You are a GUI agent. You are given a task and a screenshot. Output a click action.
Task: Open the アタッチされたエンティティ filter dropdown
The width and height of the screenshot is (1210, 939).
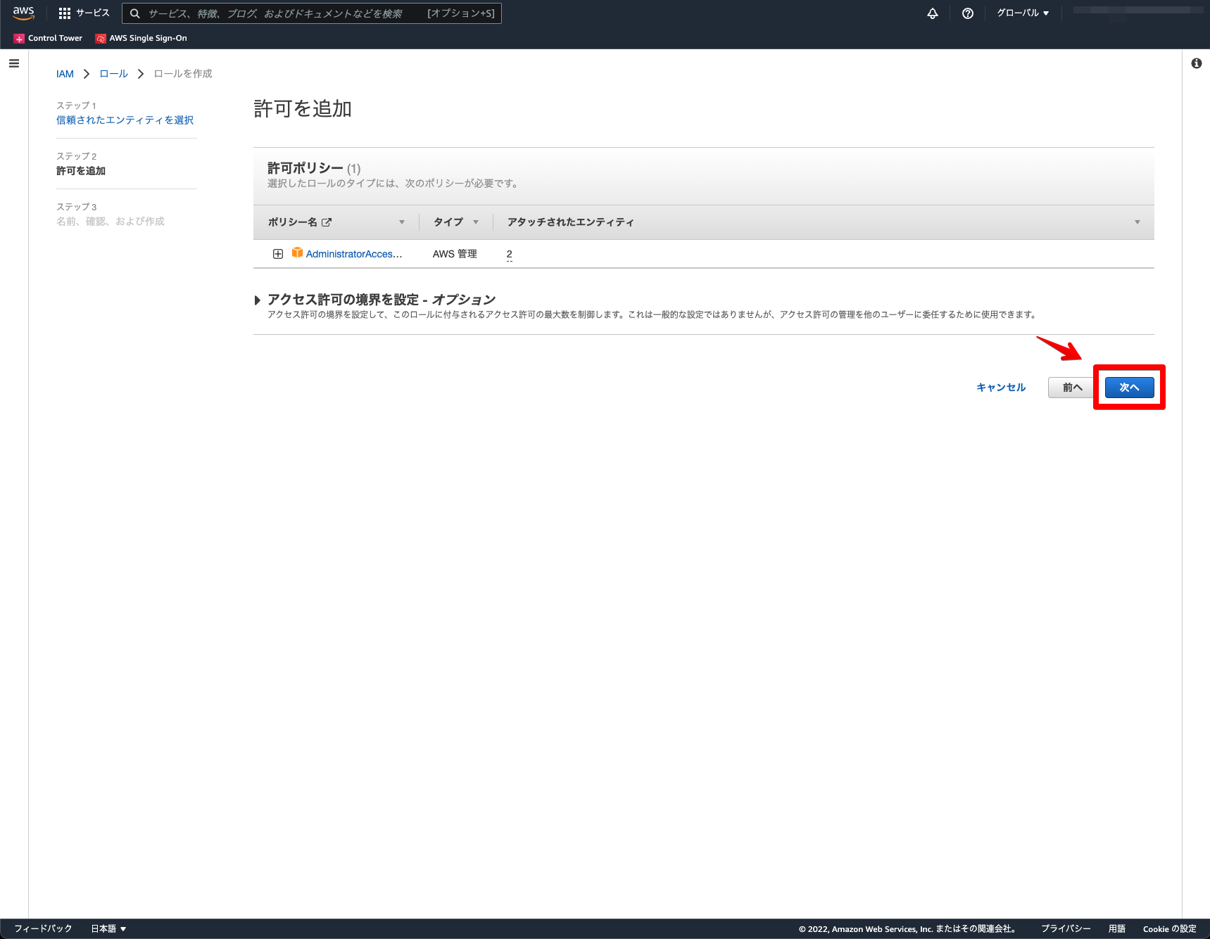(1137, 222)
